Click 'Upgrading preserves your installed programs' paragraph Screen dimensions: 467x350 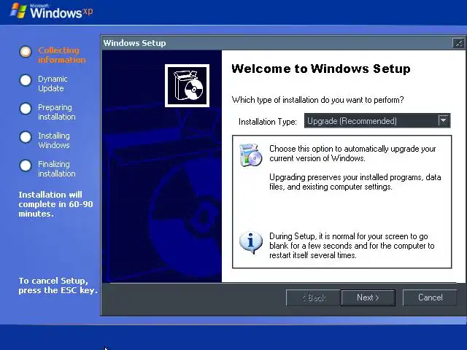355,182
